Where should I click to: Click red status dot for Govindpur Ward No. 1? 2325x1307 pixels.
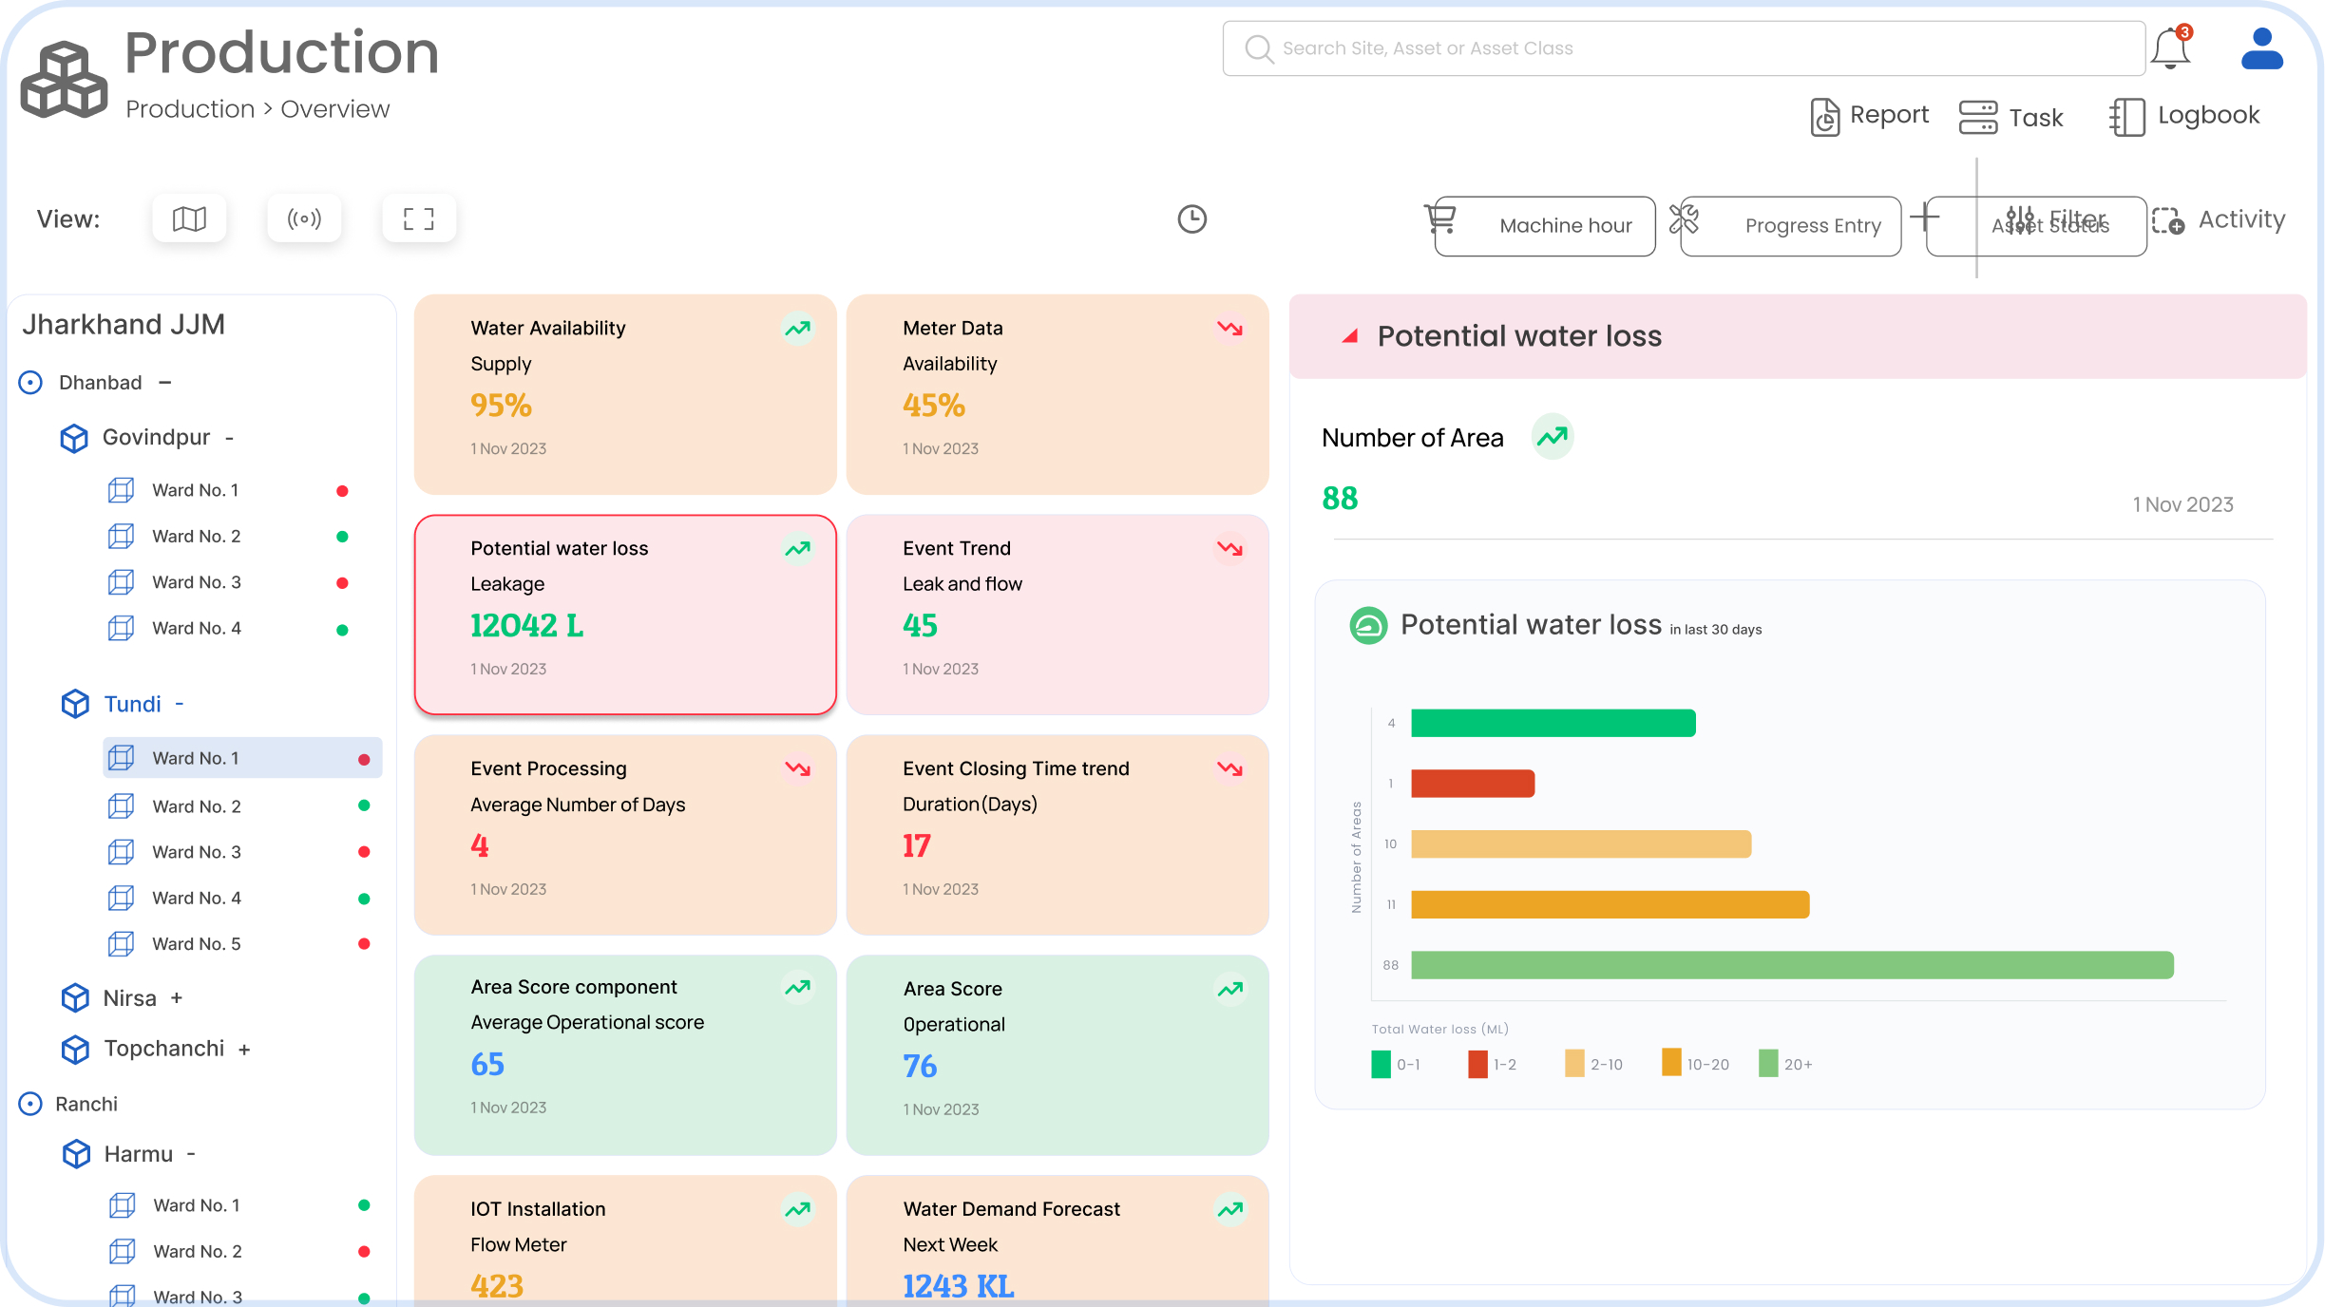click(342, 491)
